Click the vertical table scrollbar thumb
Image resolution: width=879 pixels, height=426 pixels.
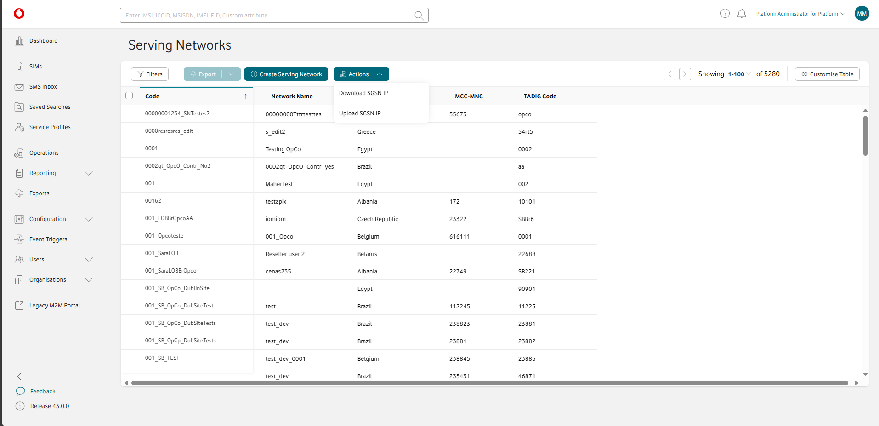point(865,136)
